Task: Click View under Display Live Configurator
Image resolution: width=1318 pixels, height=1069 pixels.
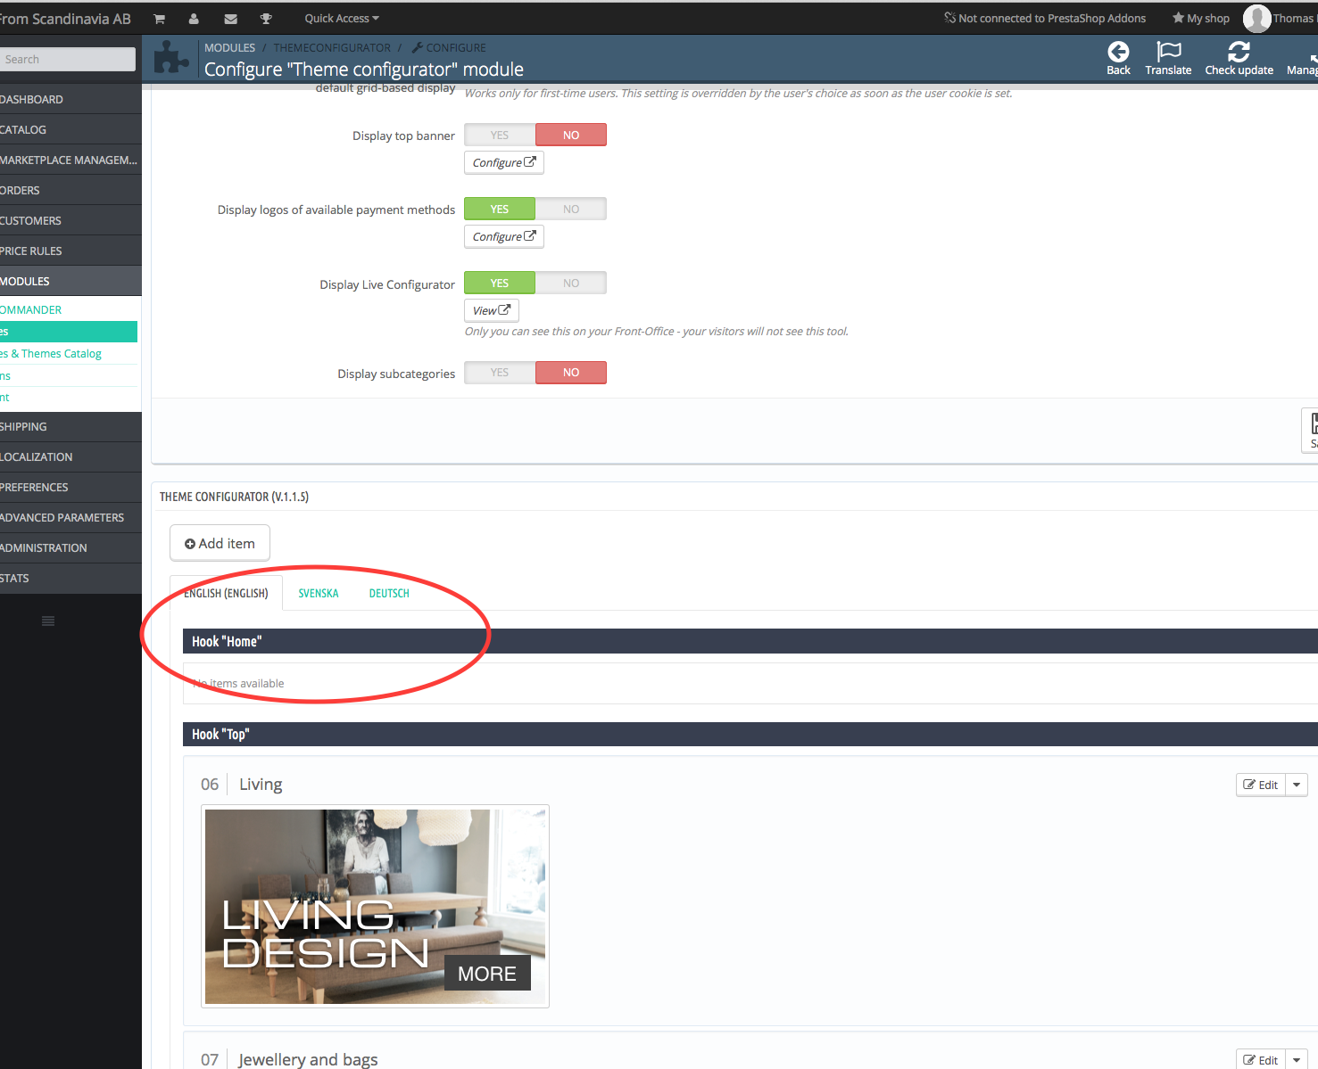Action: pos(492,310)
